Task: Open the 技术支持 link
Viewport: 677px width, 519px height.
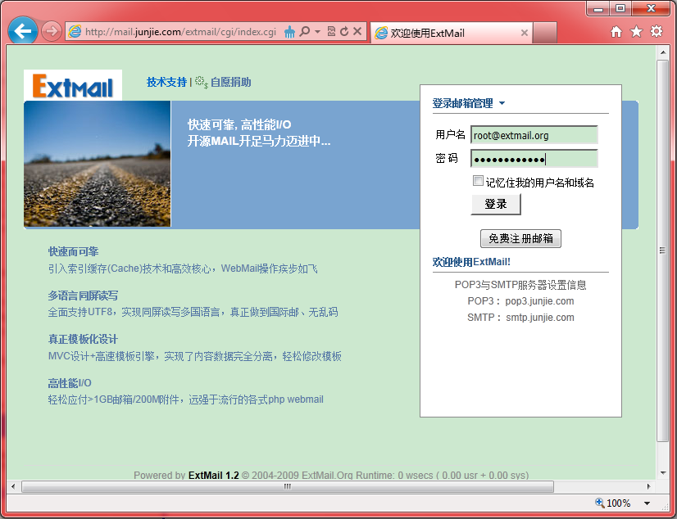Action: click(x=166, y=82)
